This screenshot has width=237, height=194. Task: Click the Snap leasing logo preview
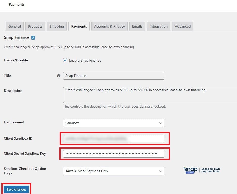click(x=202, y=170)
